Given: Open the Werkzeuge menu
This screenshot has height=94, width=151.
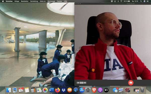Looking at the screenshot, I should (51, 1).
